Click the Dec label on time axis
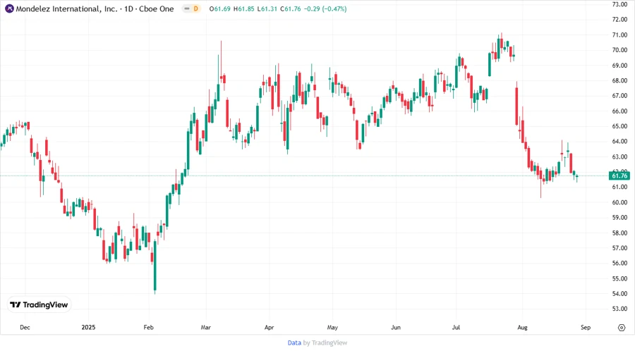 [25, 327]
